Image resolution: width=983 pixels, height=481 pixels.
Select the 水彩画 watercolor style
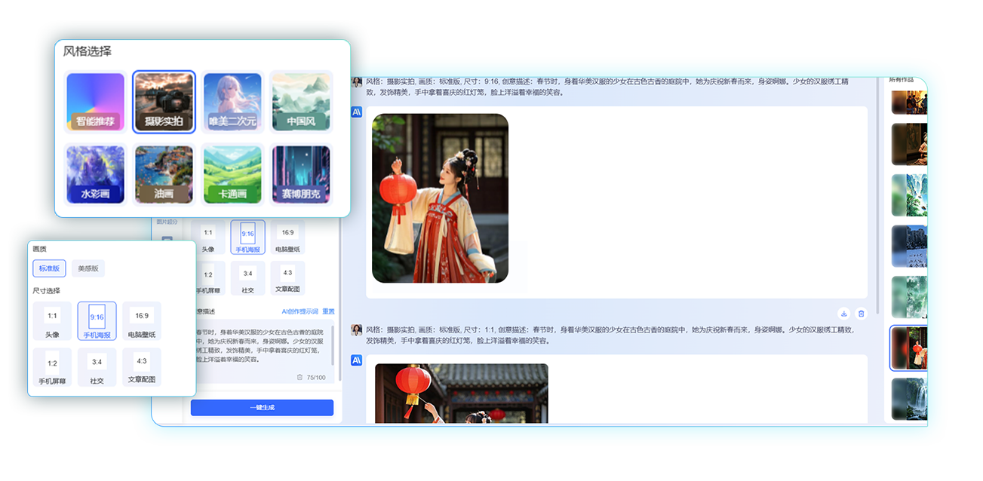pyautogui.click(x=95, y=173)
